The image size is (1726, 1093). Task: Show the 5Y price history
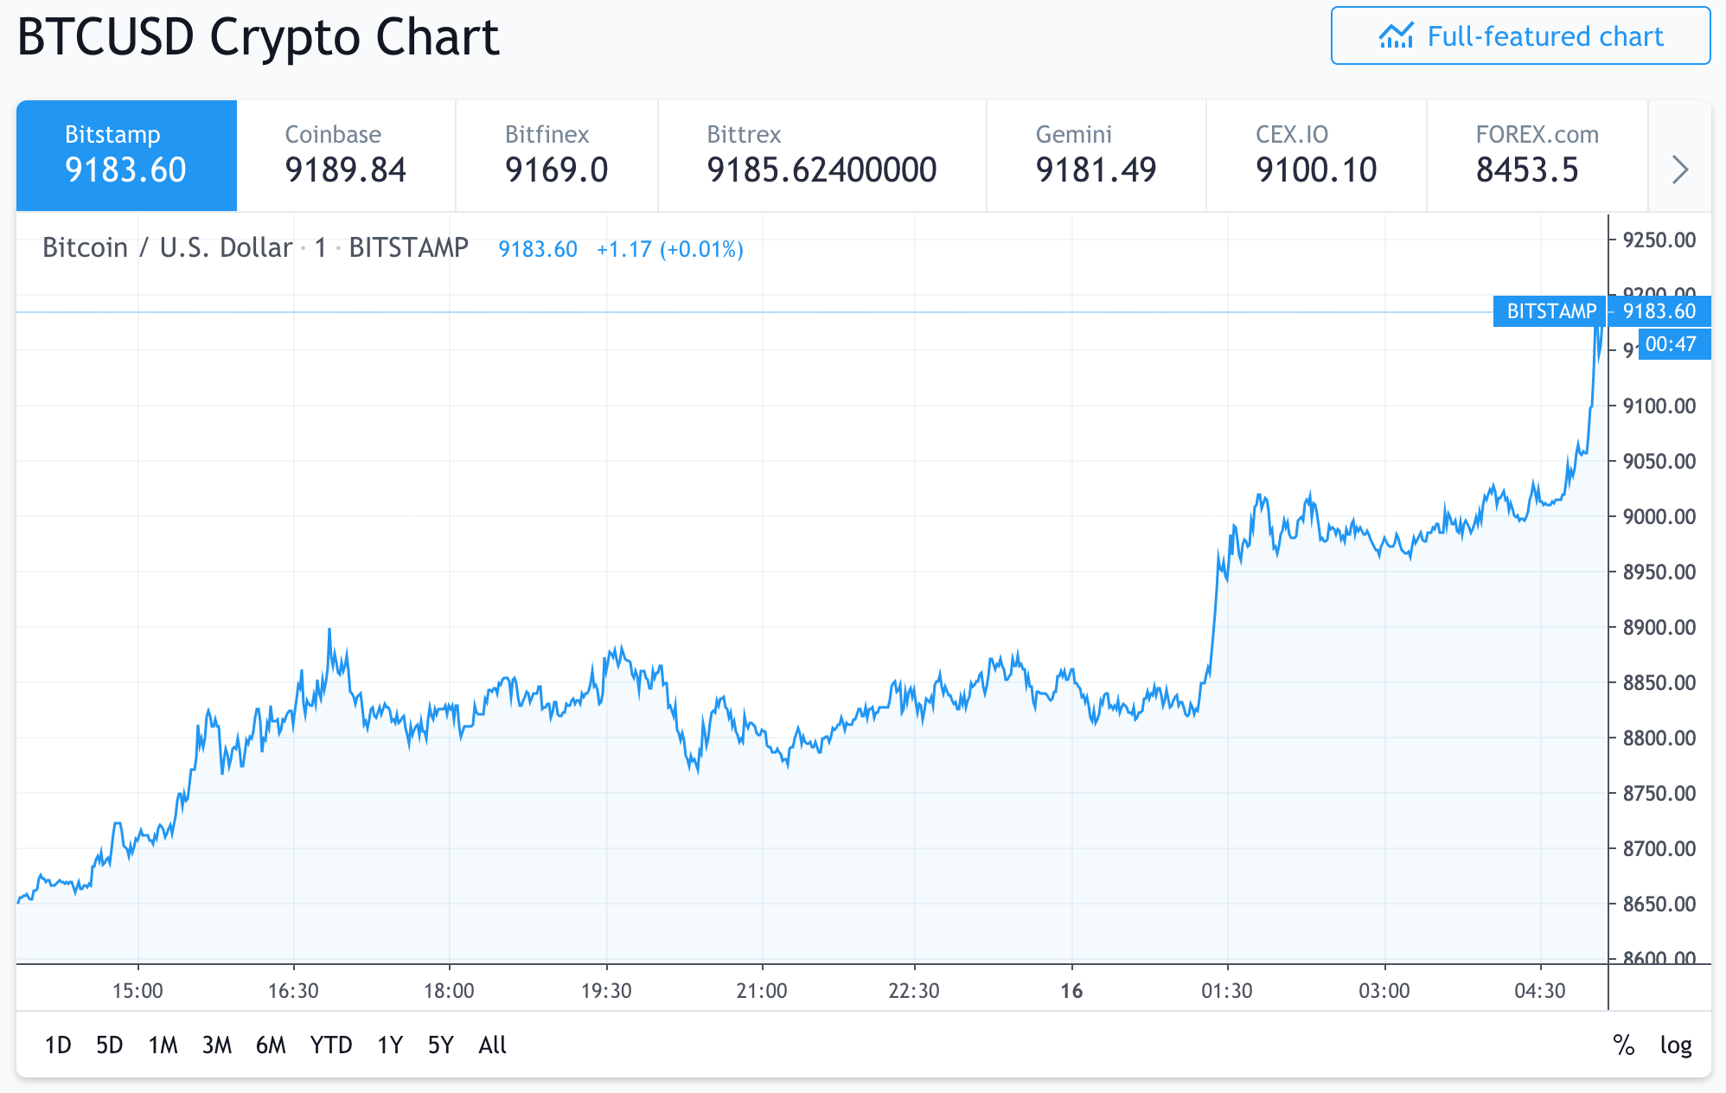(440, 1045)
